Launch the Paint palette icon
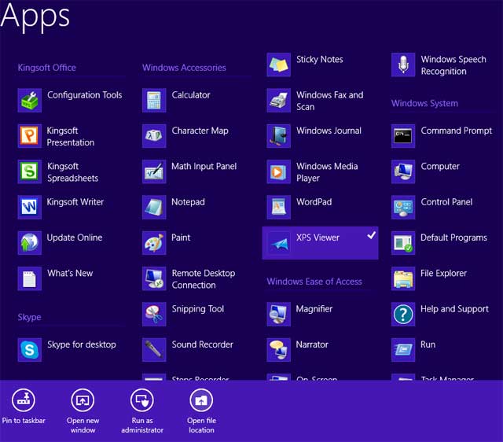This screenshot has height=442, width=503. (x=154, y=243)
